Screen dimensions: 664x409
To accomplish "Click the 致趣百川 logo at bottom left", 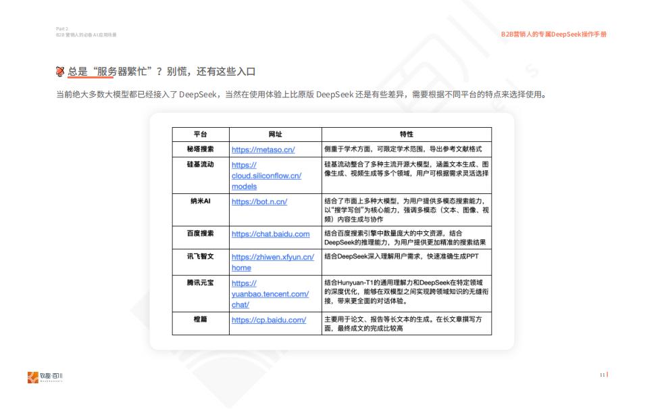I will point(45,377).
